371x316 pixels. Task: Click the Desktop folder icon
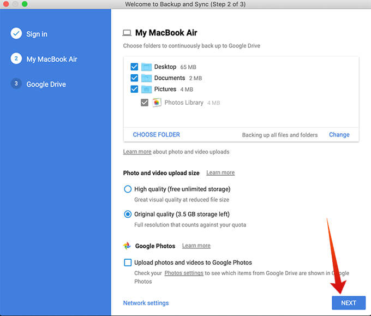click(x=146, y=67)
